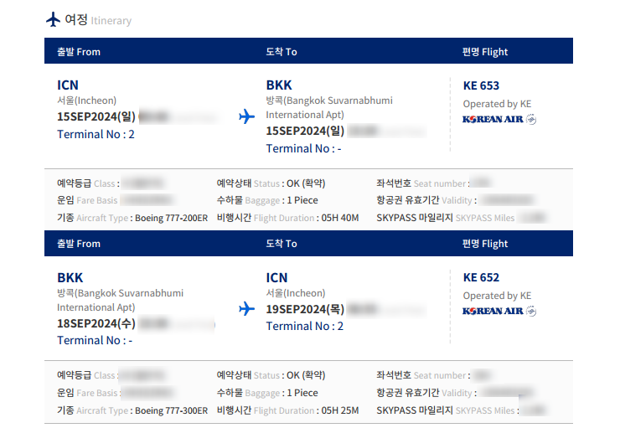This screenshot has height=428, width=620.
Task: Open flight number KE 653
Action: tap(481, 85)
